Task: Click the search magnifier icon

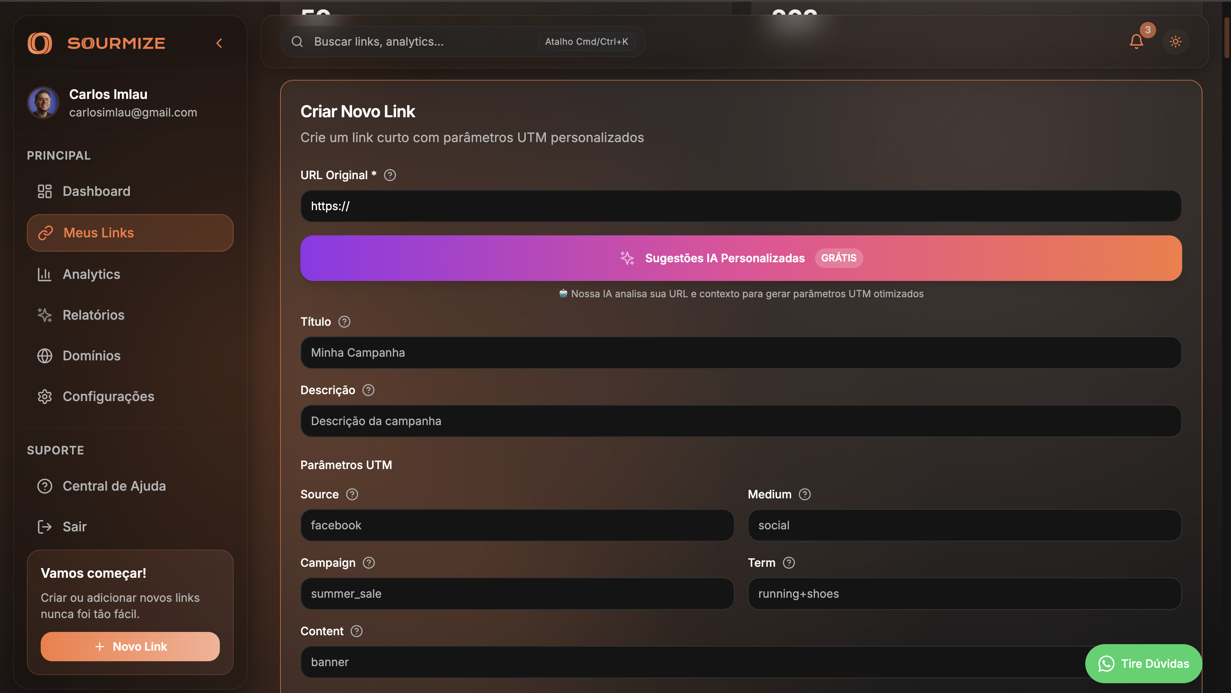Action: point(297,41)
